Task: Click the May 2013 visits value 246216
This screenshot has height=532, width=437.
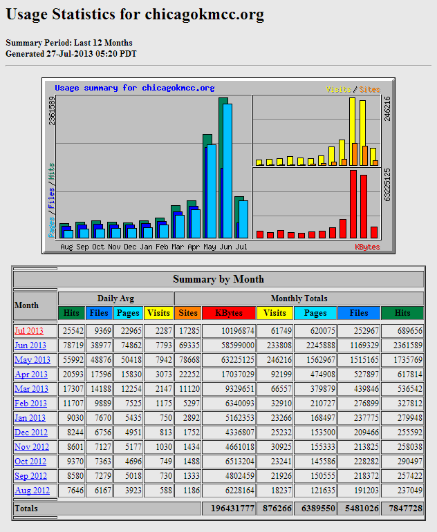Action: [x=279, y=360]
